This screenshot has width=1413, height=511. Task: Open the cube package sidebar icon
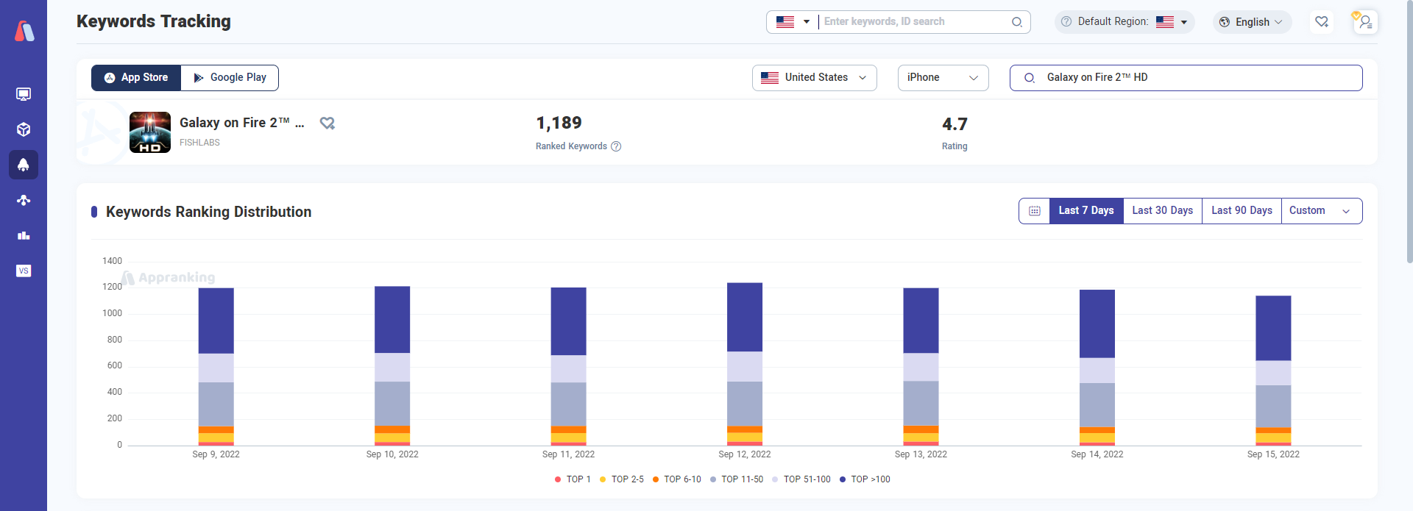[24, 129]
